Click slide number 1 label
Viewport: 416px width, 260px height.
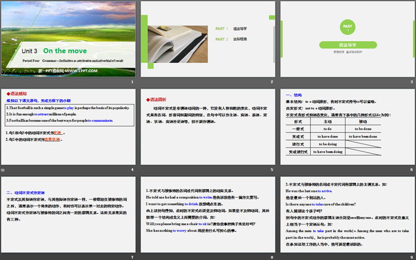click(x=132, y=82)
